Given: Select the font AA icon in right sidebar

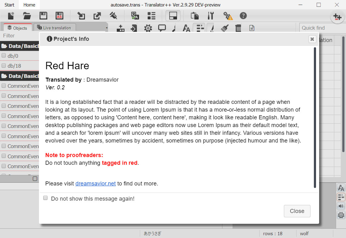Looking at the screenshot, I should [341, 188].
